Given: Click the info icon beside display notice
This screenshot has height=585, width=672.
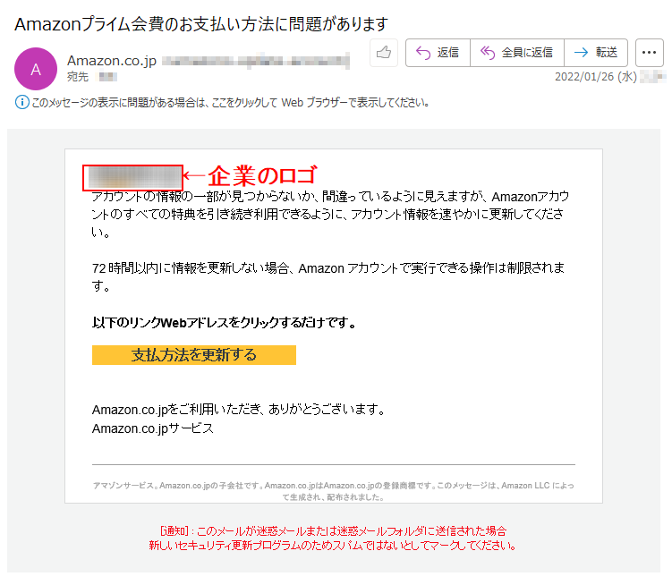Looking at the screenshot, I should click(21, 103).
